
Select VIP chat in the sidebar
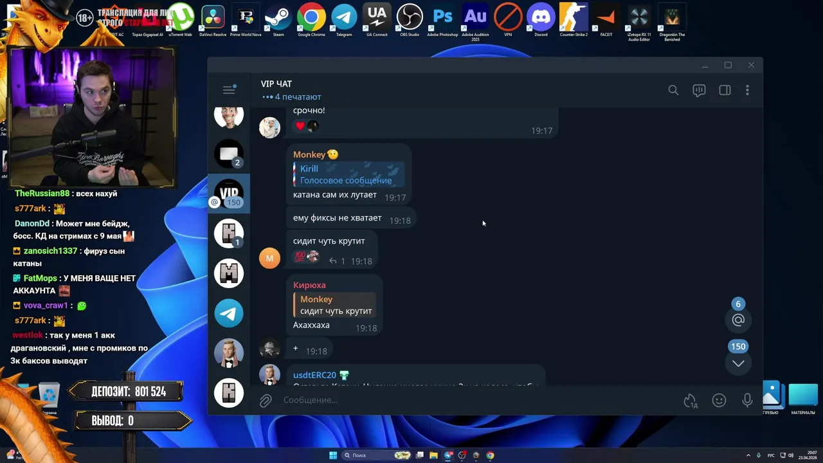tap(229, 194)
